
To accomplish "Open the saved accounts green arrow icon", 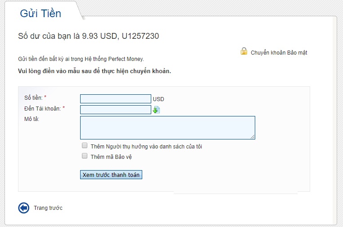I will click(156, 110).
